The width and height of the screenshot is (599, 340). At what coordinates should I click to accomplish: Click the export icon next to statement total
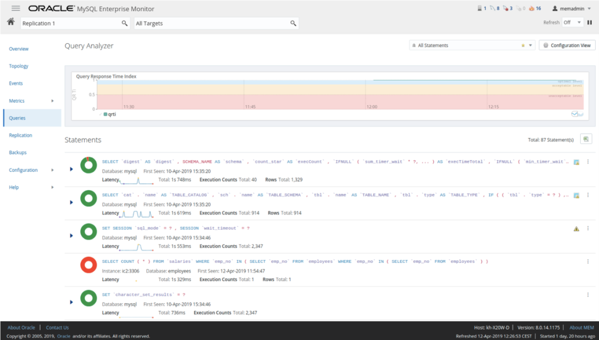coord(586,139)
